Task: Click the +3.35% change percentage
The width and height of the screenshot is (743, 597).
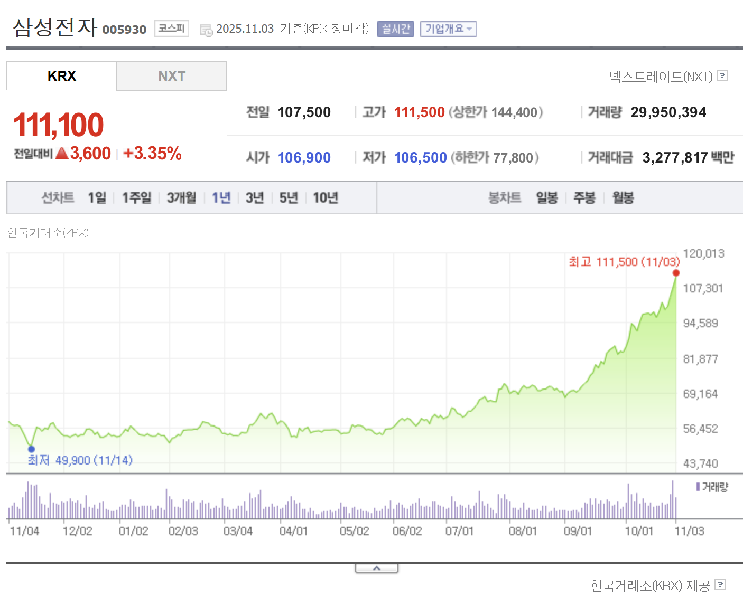Action: tap(152, 154)
